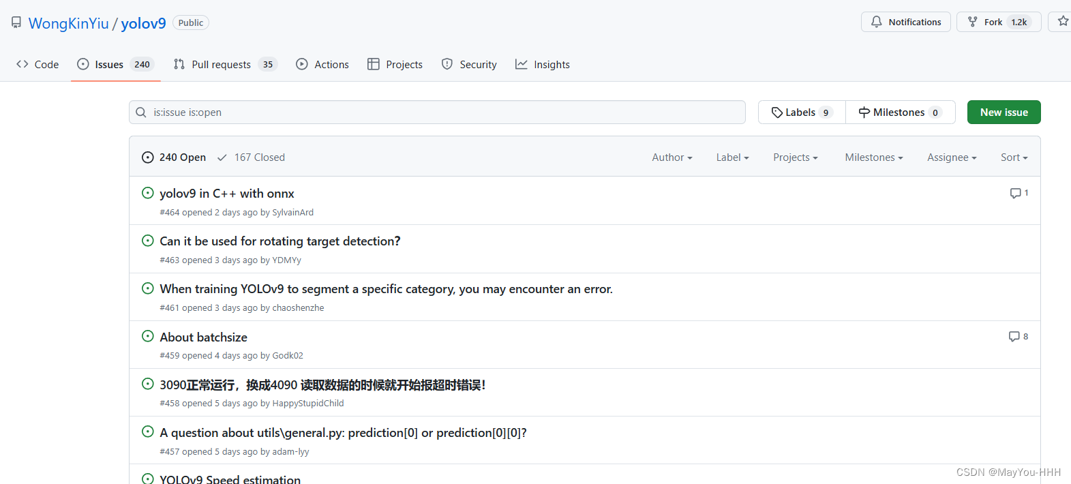Expand the Label filter dropdown

(733, 157)
